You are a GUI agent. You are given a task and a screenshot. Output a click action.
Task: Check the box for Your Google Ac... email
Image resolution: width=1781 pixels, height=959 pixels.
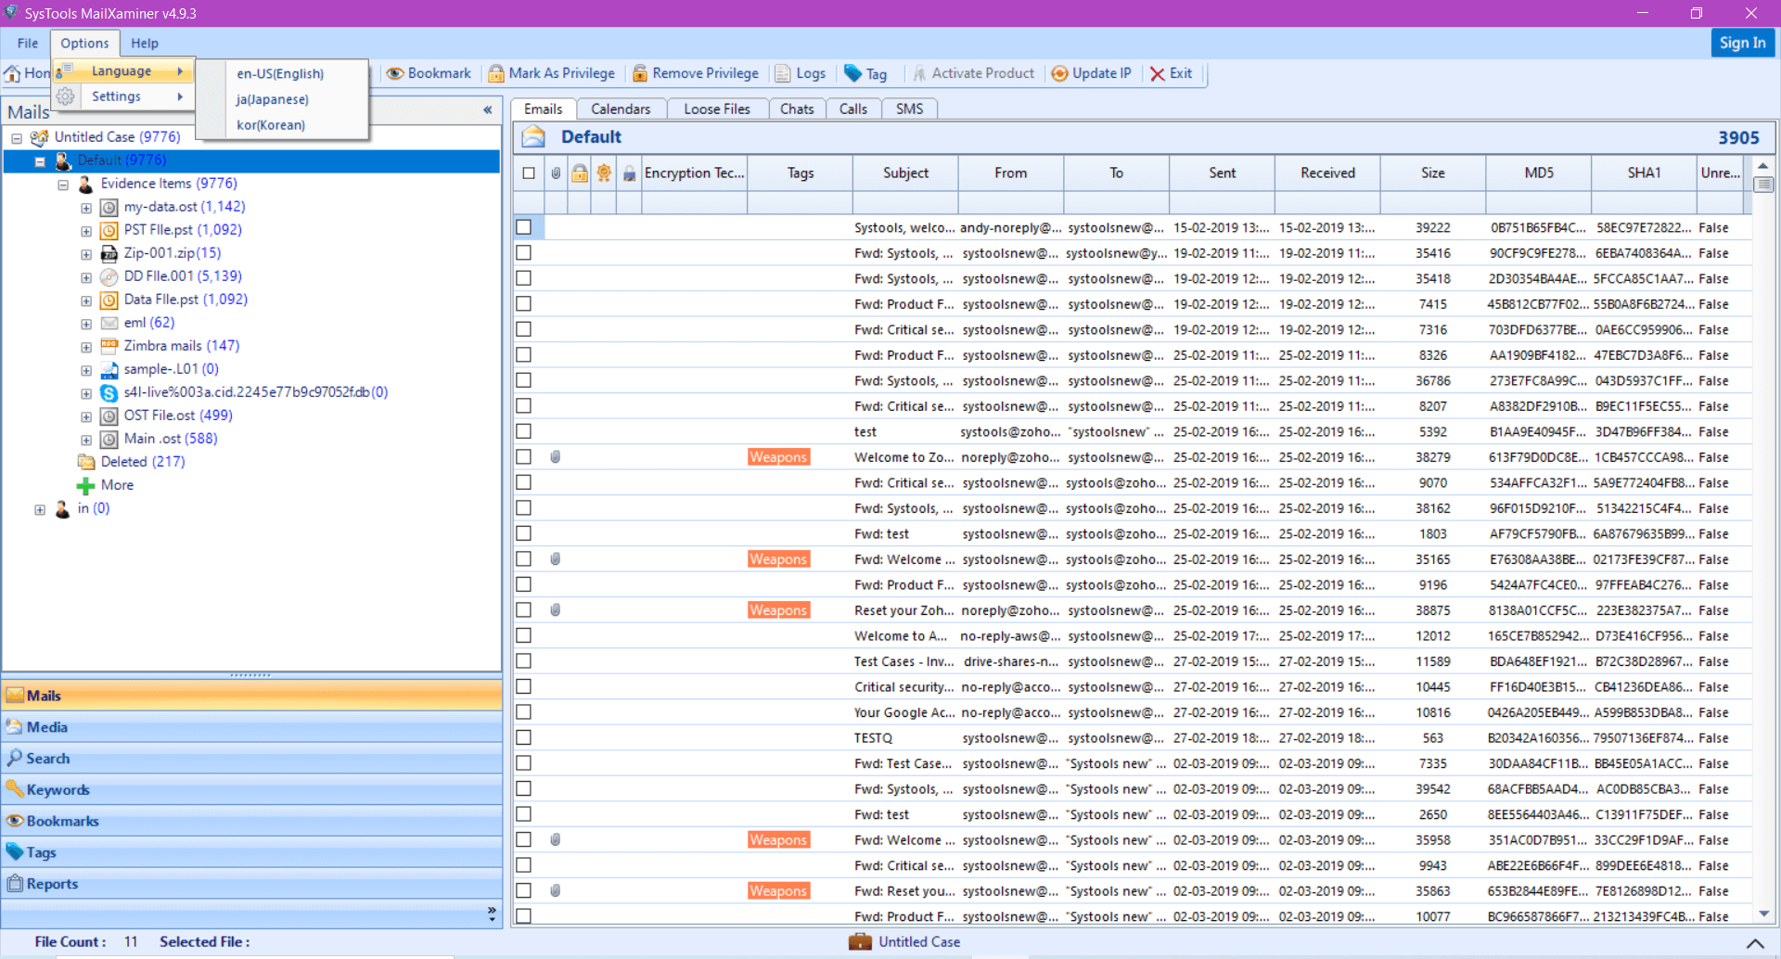pos(524,712)
